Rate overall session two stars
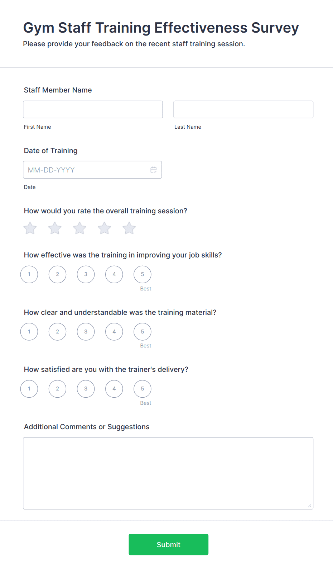Image resolution: width=333 pixels, height=573 pixels. click(x=55, y=228)
